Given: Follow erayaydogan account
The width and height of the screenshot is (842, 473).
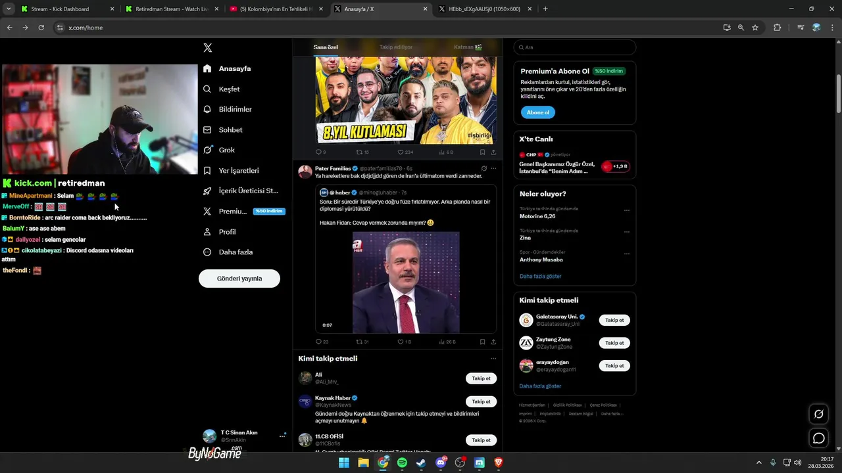Looking at the screenshot, I should 614,366.
